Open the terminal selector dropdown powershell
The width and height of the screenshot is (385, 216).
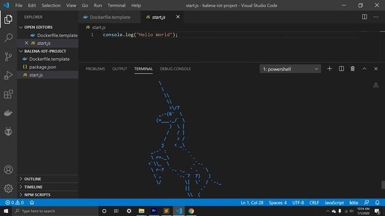click(290, 69)
